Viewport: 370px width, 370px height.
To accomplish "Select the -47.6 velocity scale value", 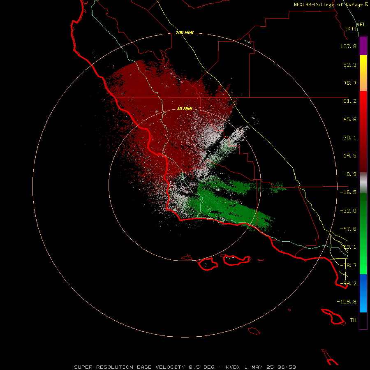I will tap(348, 229).
